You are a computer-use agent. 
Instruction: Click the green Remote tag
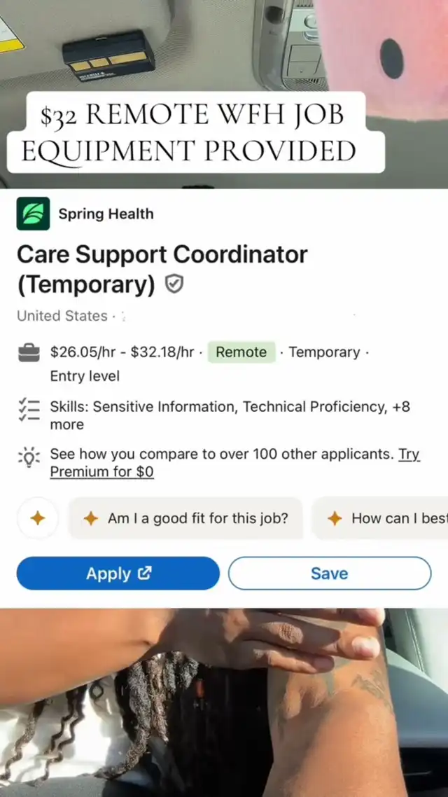click(241, 352)
